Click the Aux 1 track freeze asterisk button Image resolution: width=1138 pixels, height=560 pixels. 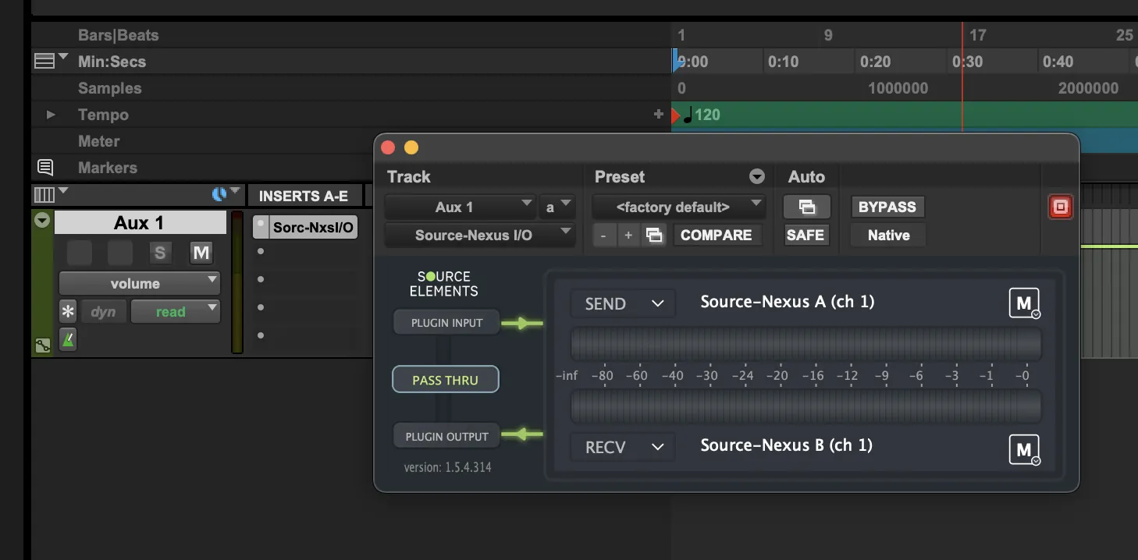(68, 312)
